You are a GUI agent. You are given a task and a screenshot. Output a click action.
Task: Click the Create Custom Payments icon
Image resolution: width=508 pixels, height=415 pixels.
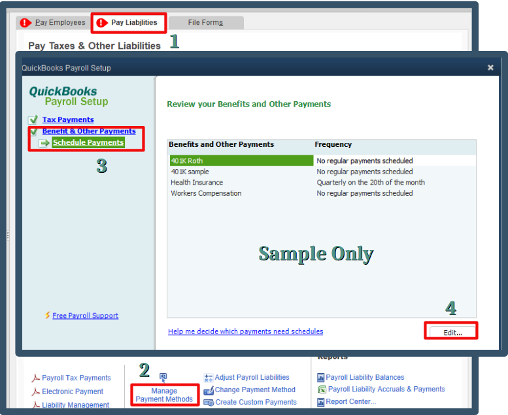coord(209,403)
